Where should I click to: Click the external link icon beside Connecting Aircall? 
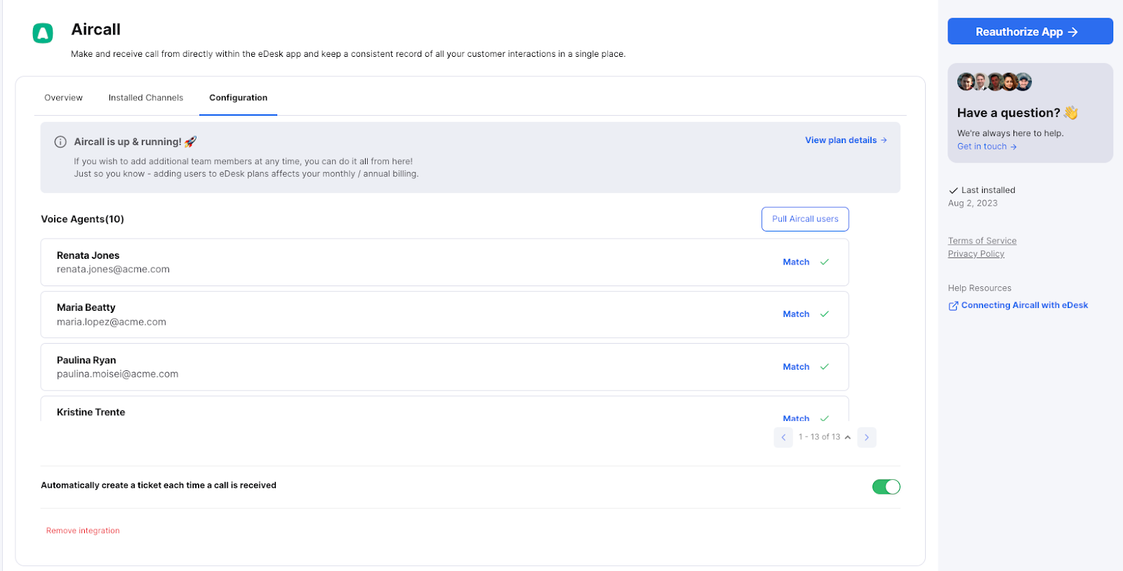tap(953, 306)
